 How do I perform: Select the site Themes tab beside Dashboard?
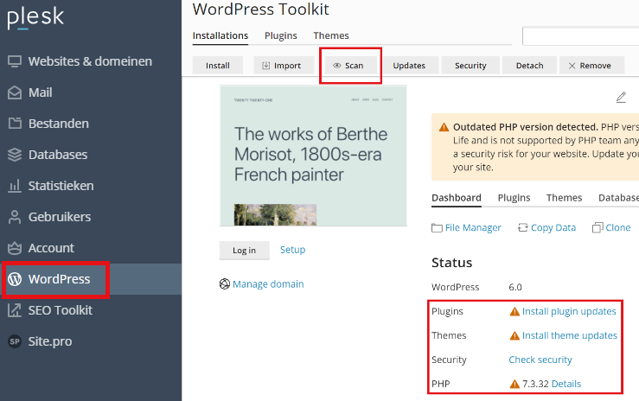click(x=564, y=198)
